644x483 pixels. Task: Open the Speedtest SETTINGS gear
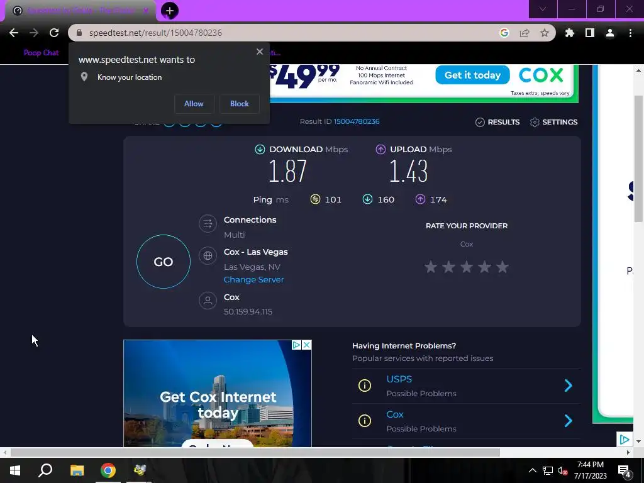(553, 122)
